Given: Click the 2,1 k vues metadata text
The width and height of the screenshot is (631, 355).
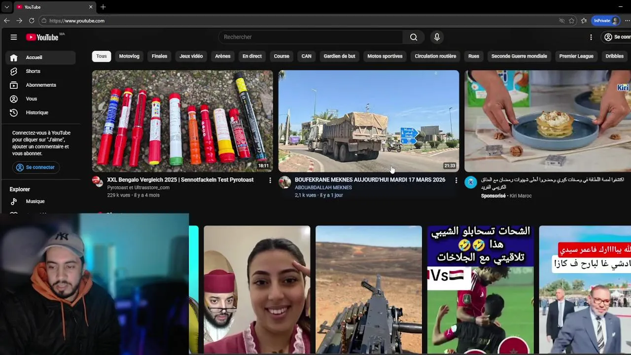Looking at the screenshot, I should (x=306, y=195).
